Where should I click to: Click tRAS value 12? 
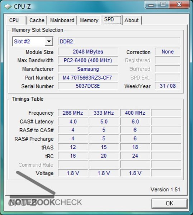click(73, 147)
